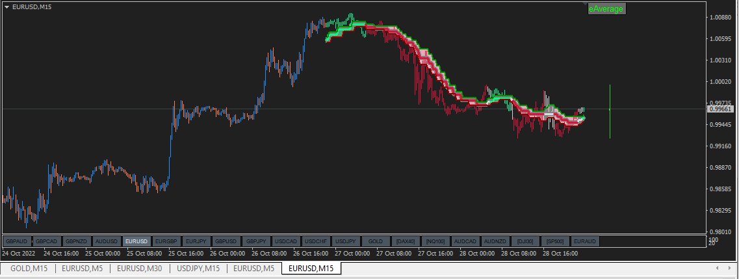Select the GBPNZD symbol button
739x279 pixels.
[77, 241]
